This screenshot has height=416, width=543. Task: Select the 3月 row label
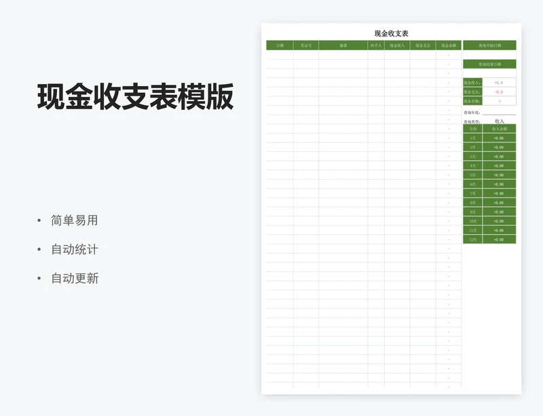[x=472, y=157]
